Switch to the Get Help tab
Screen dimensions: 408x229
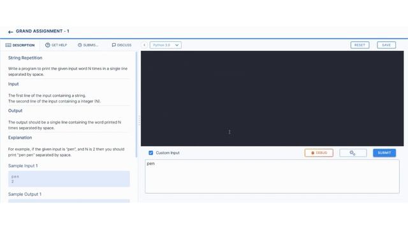[x=56, y=45]
